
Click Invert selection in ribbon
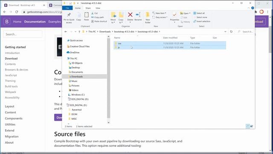click(202, 21)
